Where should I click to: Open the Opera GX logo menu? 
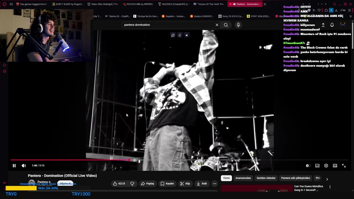click(4, 4)
